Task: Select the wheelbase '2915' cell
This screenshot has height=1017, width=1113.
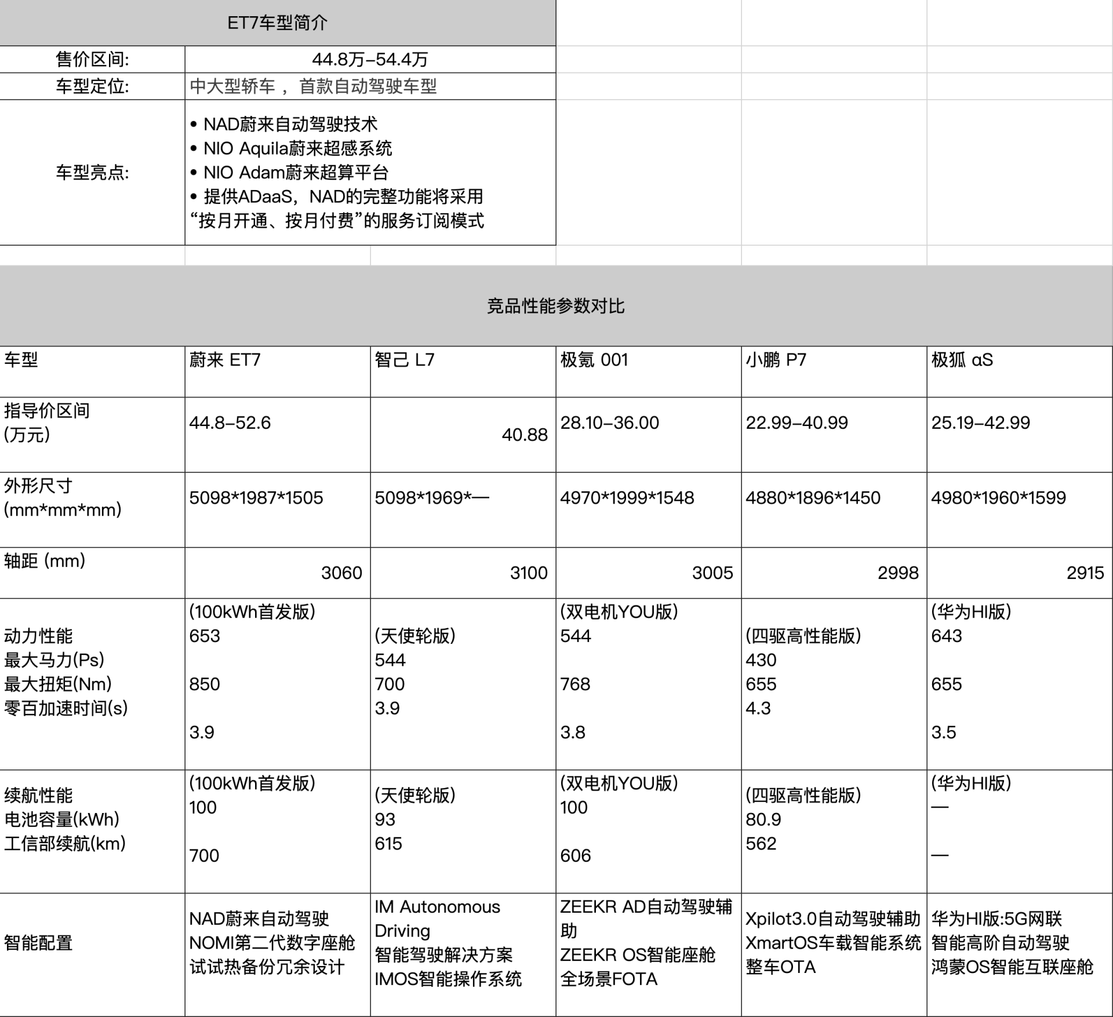Action: [x=1020, y=573]
